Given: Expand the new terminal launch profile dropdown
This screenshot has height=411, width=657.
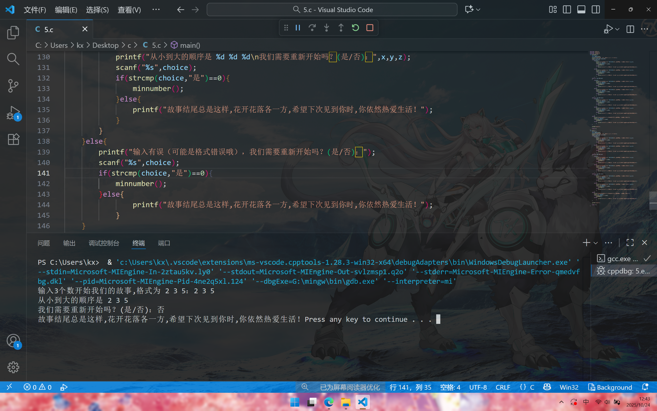Looking at the screenshot, I should click(596, 243).
